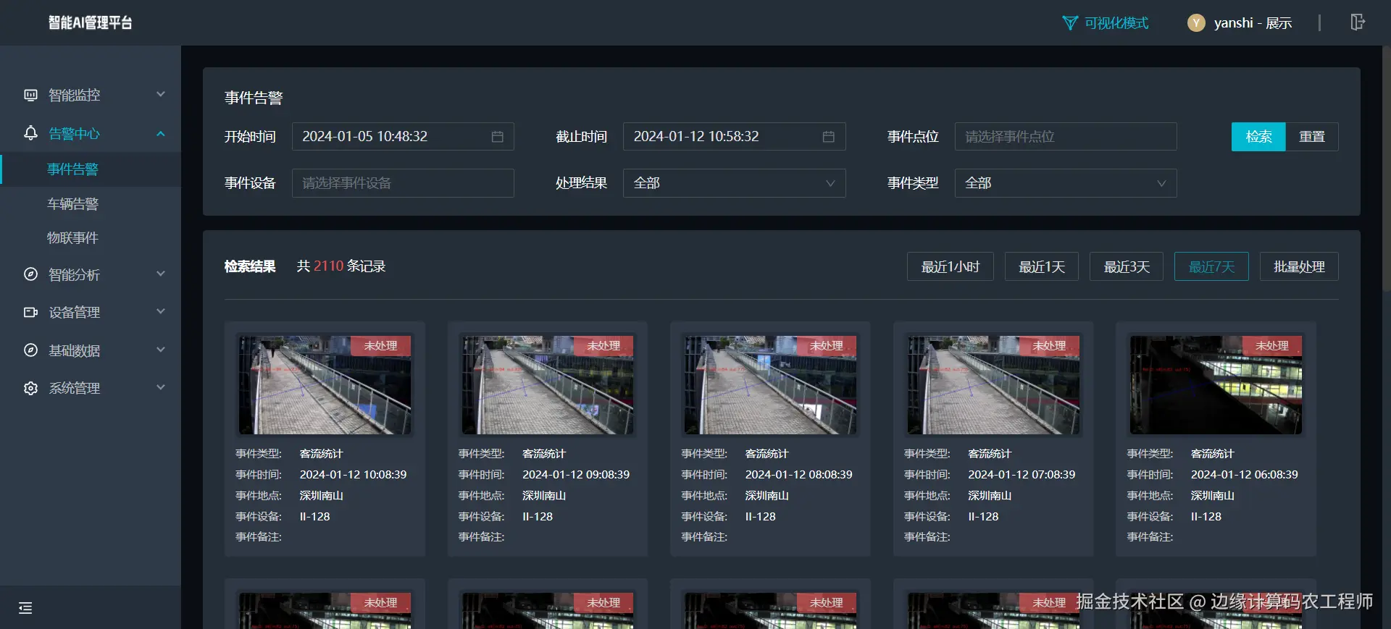Click the 截止时间 date field
This screenshot has height=629, width=1391.
734,137
